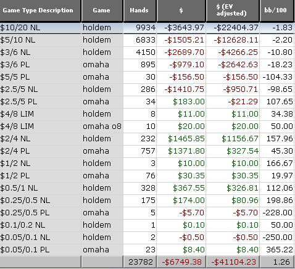The image size is (295, 269).
Task: Select the $0.05/0.1 NL row
Action: (147, 238)
